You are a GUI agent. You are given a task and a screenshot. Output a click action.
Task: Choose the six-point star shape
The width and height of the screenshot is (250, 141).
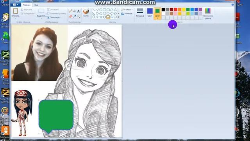click(x=104, y=17)
